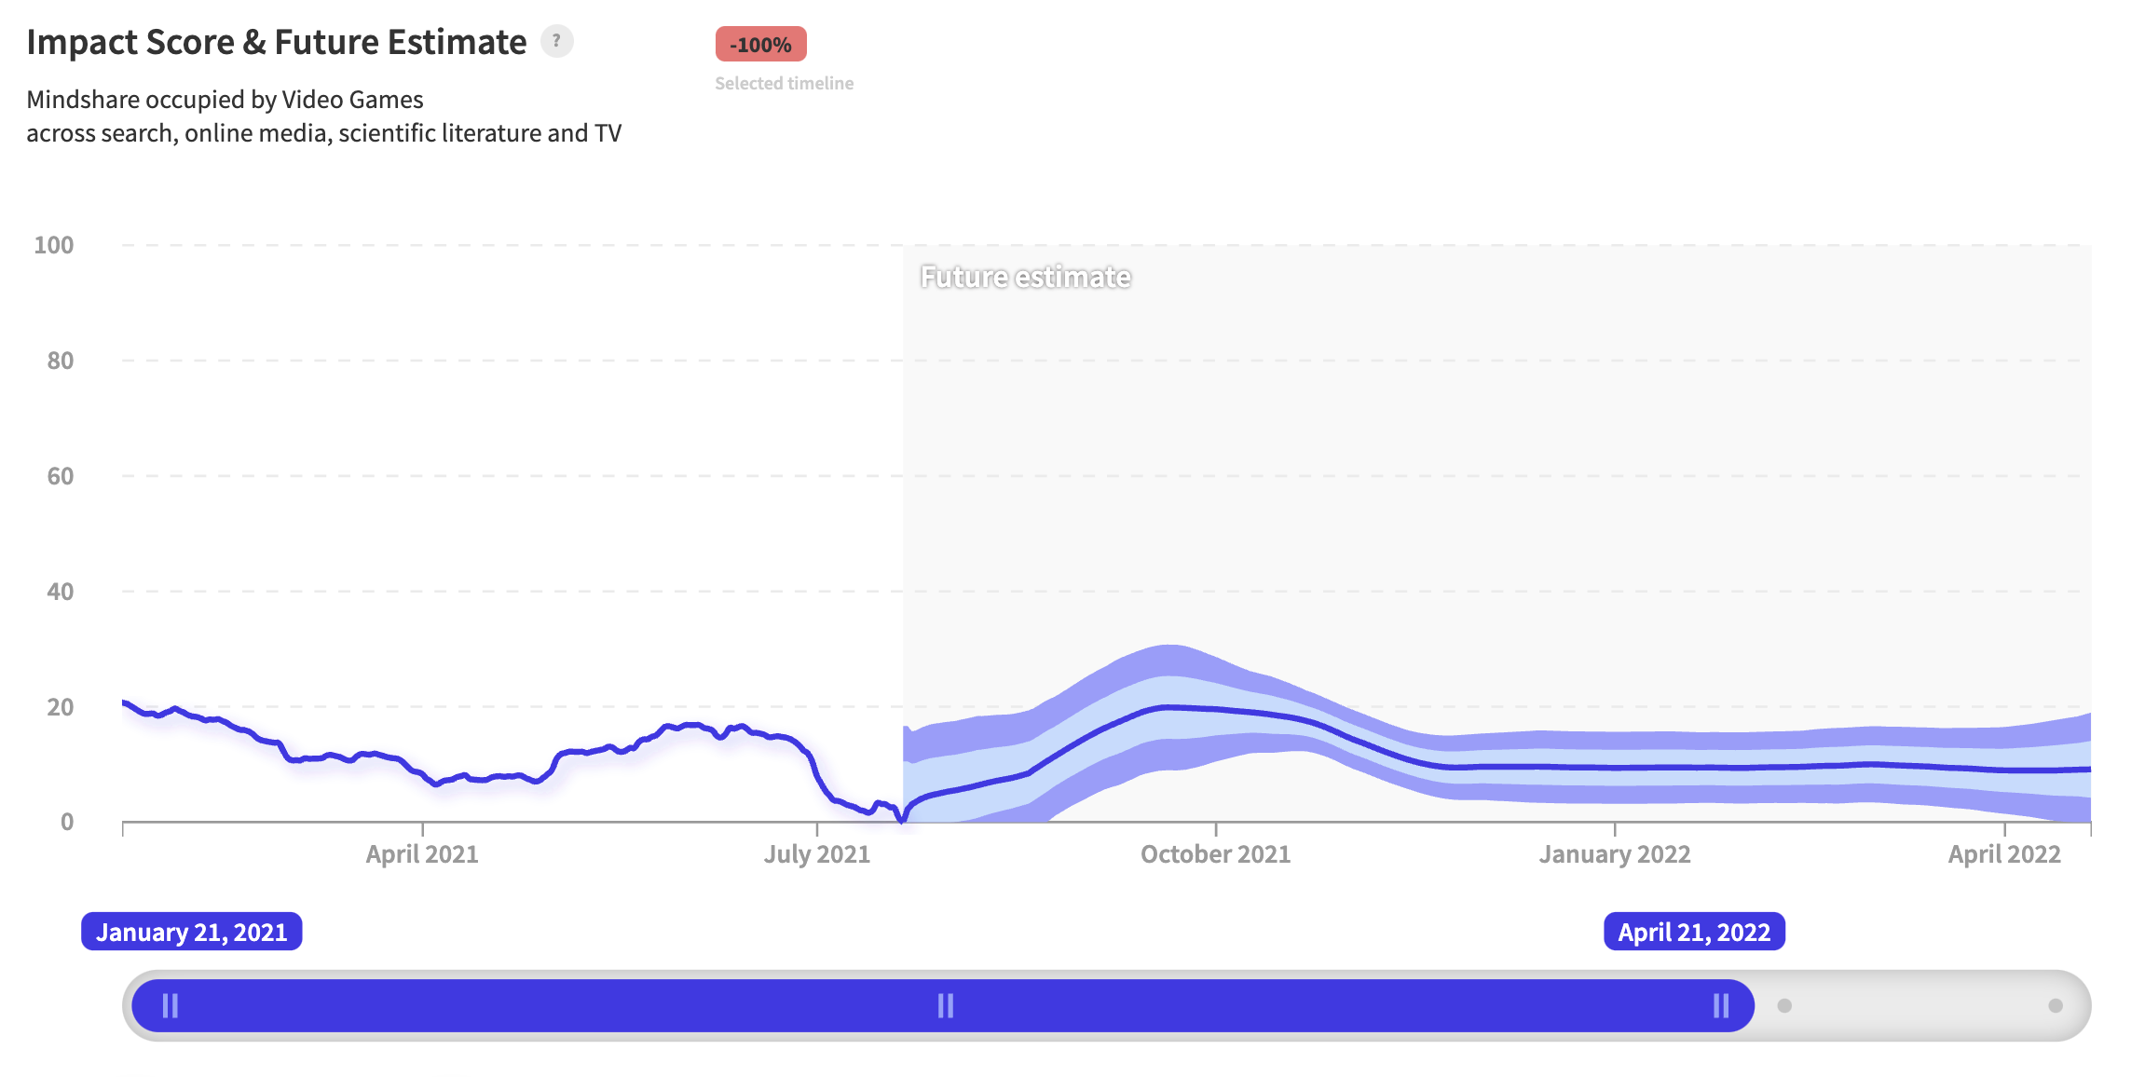Click the April 21, 2022 date label
Viewport: 2145px width, 1077px height.
(1693, 932)
